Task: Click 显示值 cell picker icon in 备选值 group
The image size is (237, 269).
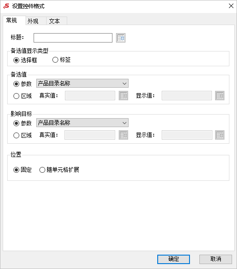Action: coord(220,95)
